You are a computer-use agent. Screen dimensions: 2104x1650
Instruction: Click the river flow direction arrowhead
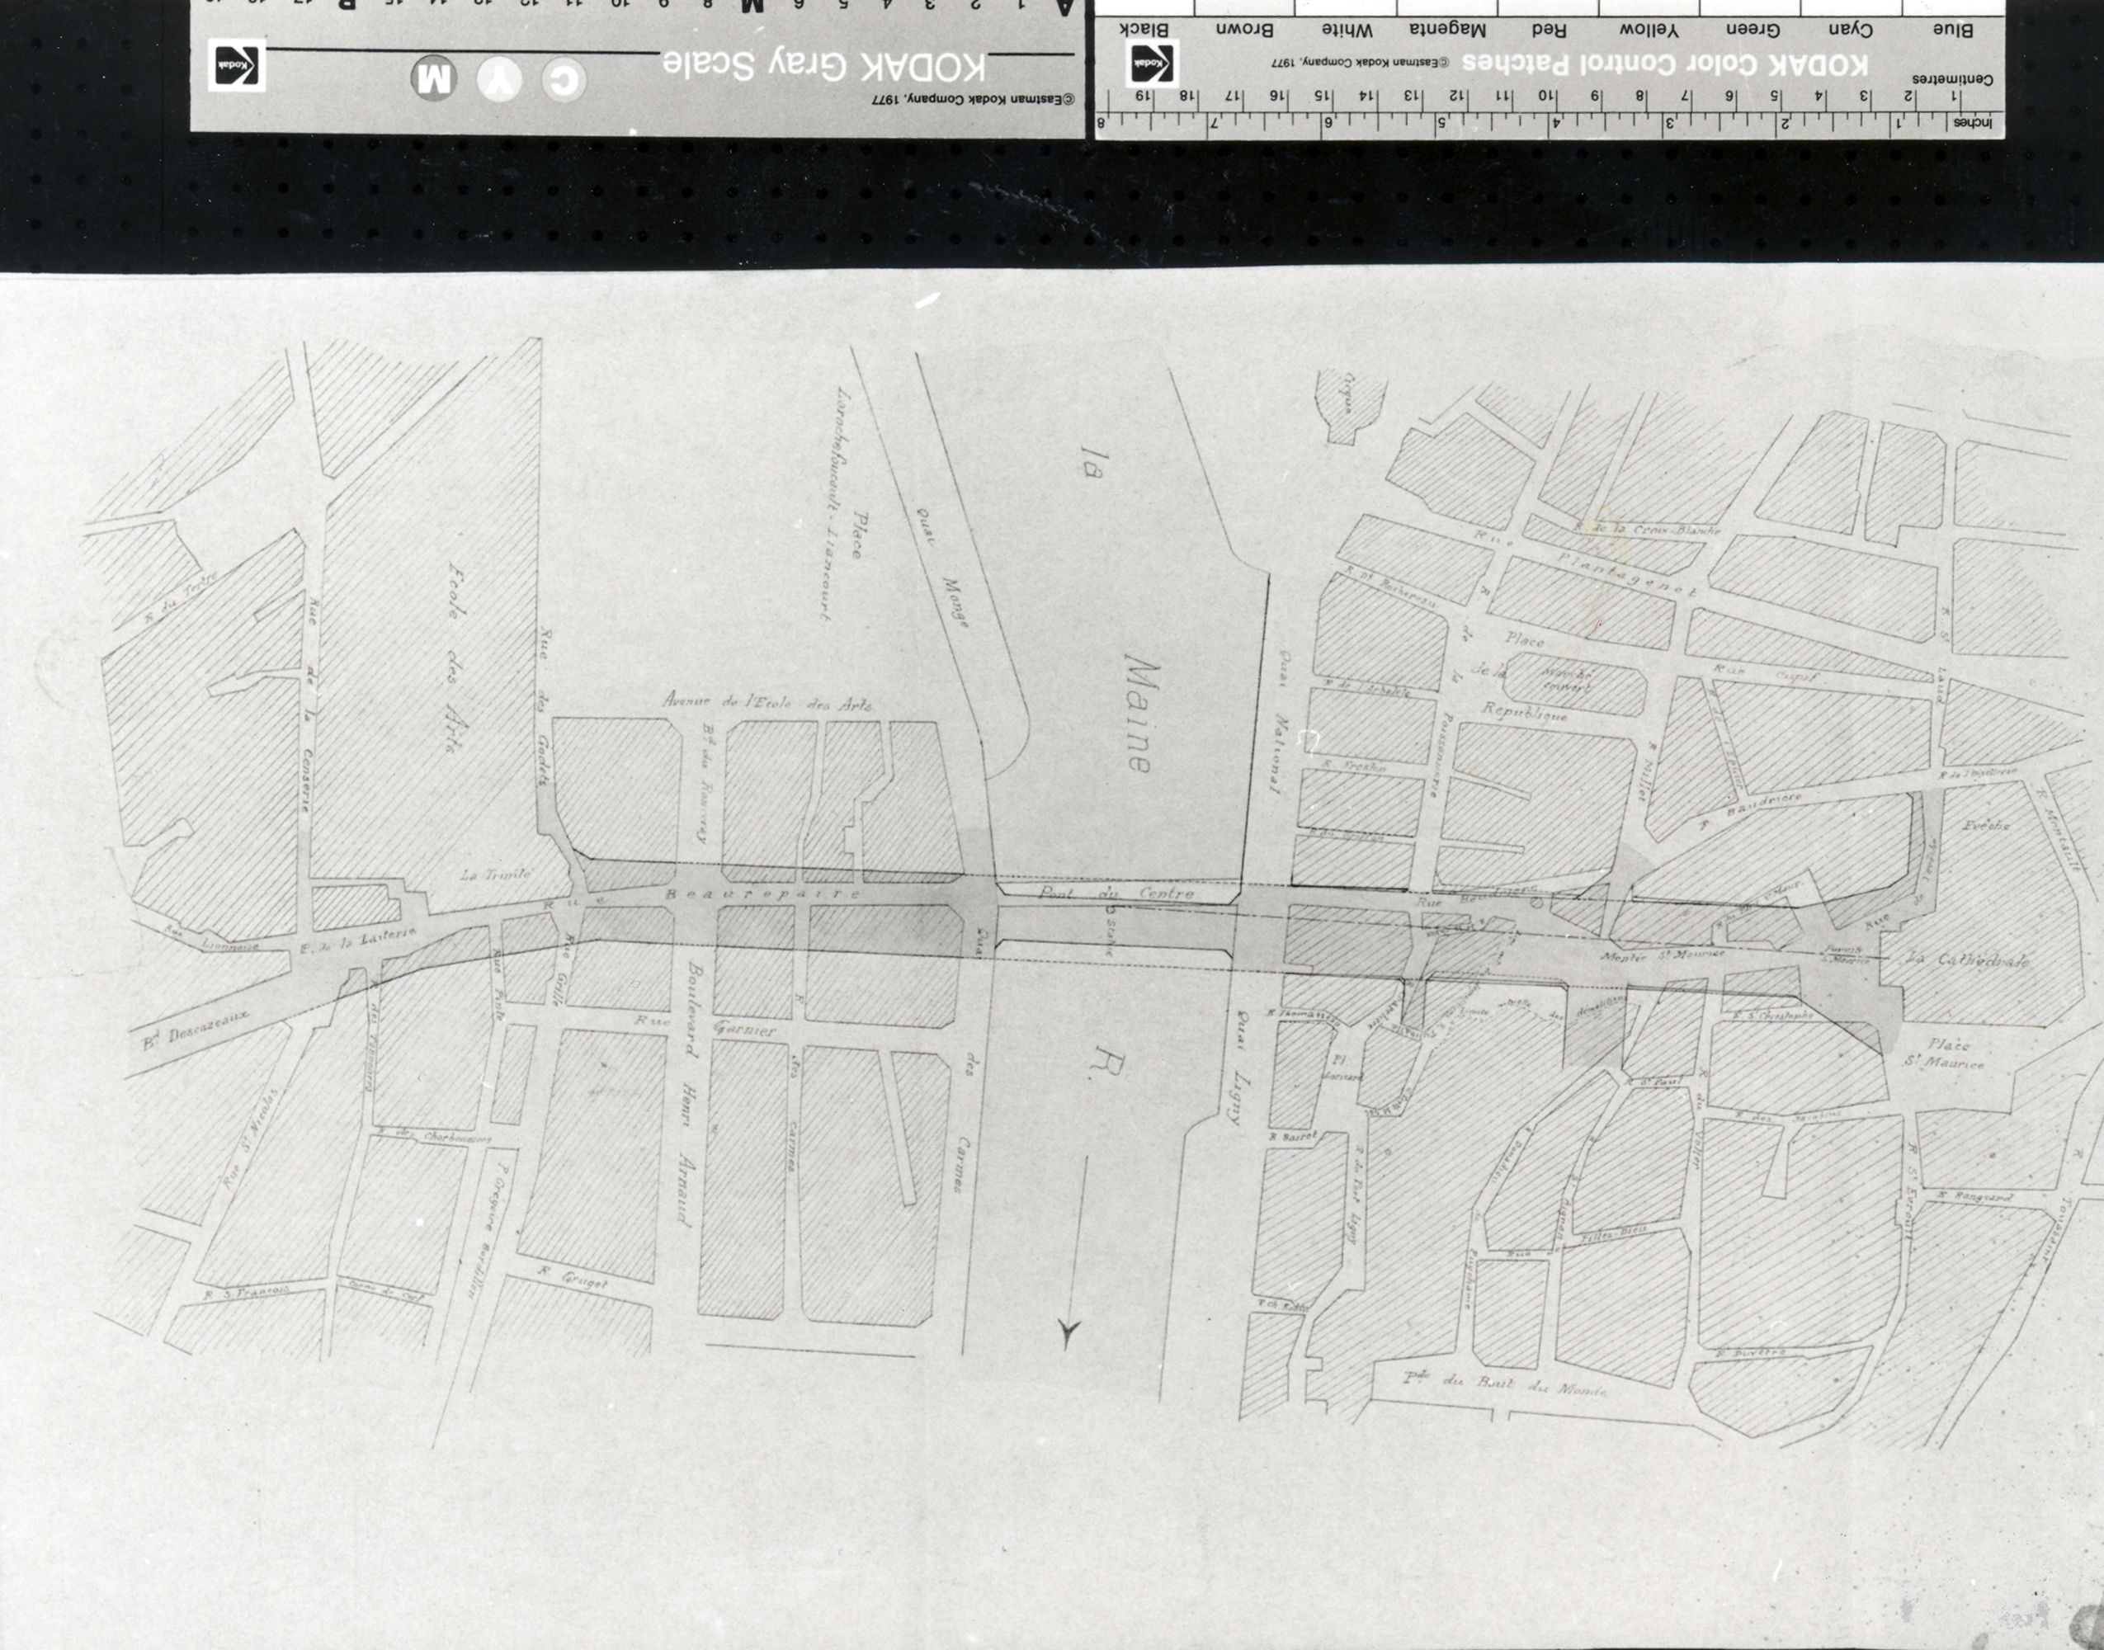point(1068,1333)
